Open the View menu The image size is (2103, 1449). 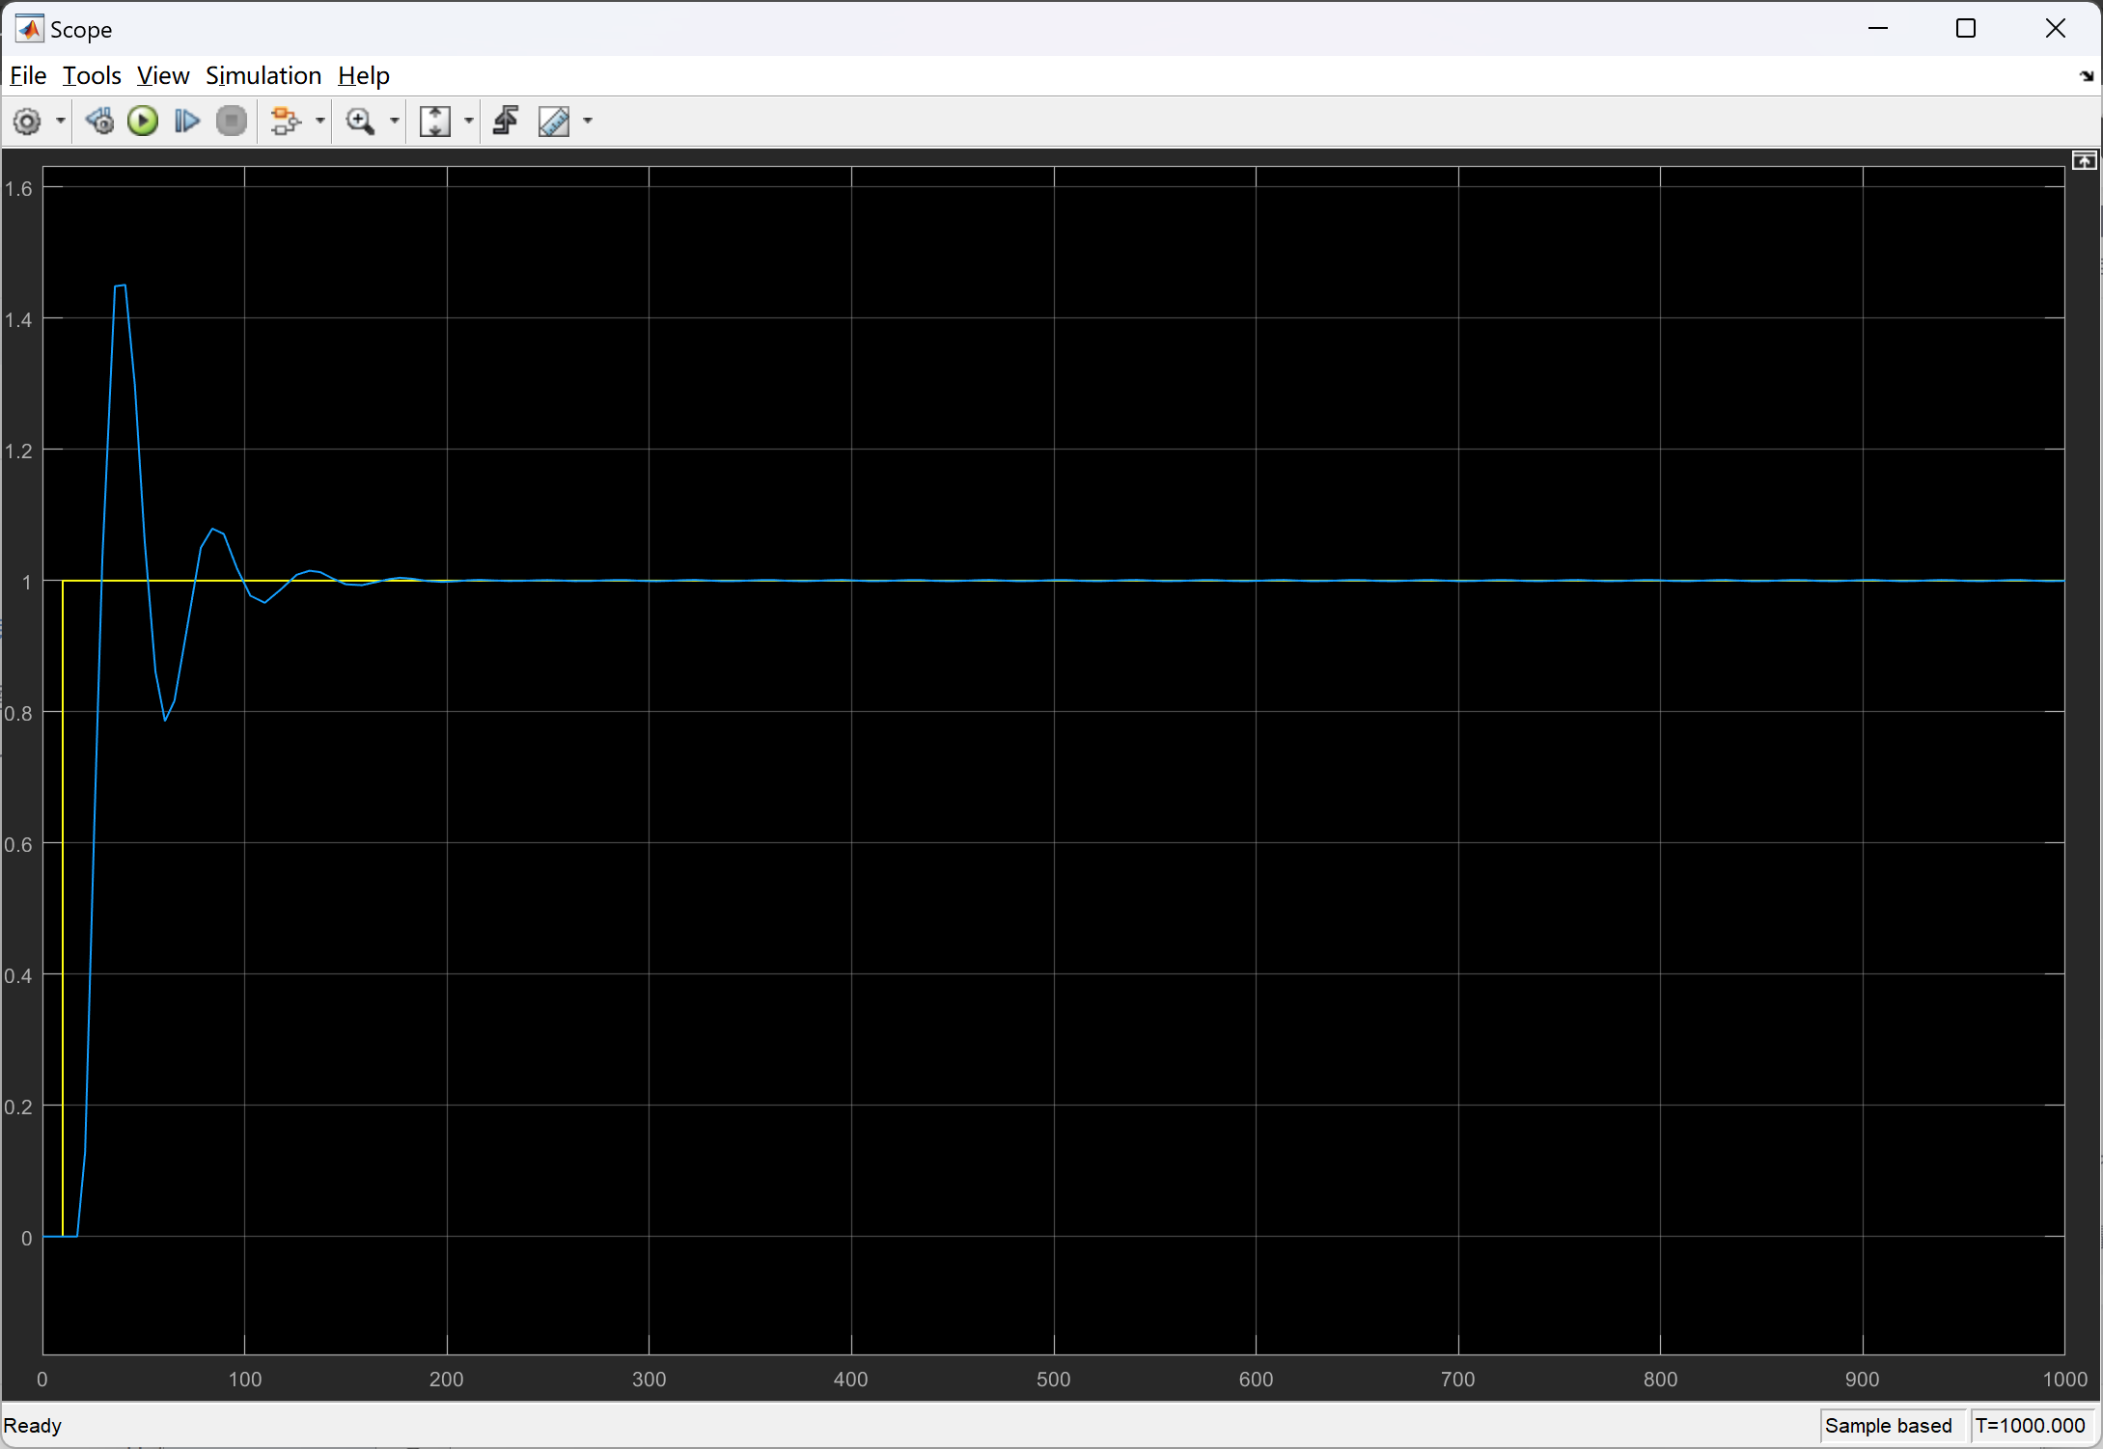tap(162, 75)
